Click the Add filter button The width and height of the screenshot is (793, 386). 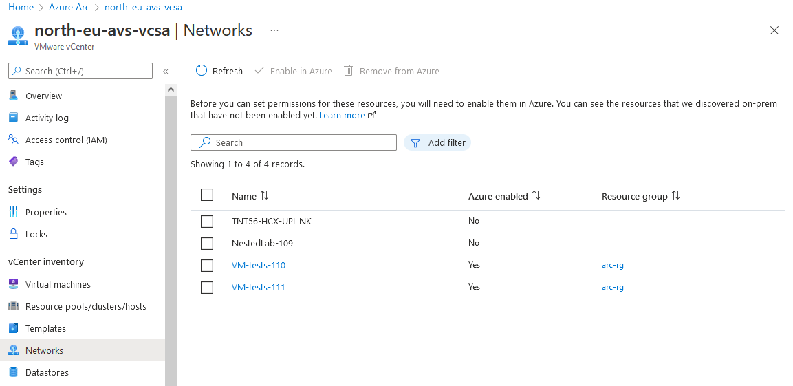[437, 142]
